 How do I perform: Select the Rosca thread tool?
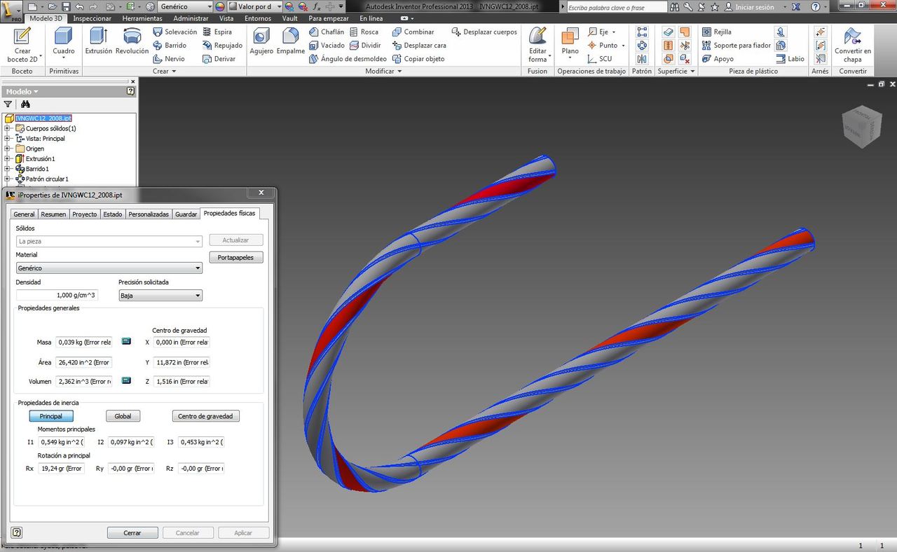[x=364, y=32]
